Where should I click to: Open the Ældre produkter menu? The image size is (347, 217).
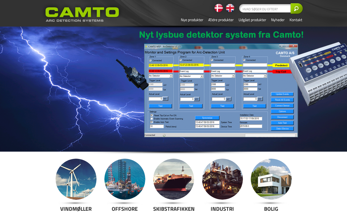point(221,20)
